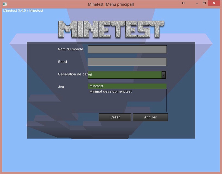222x174 pixels.
Task: Select the minetest game entry
Action: click(127, 86)
